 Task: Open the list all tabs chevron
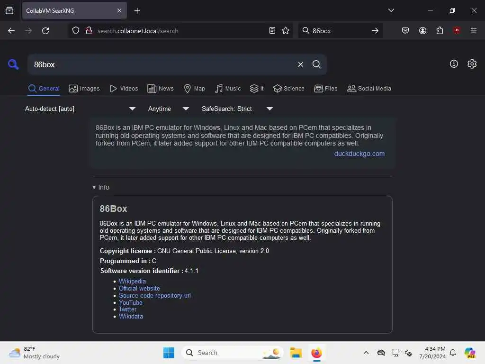click(391, 10)
